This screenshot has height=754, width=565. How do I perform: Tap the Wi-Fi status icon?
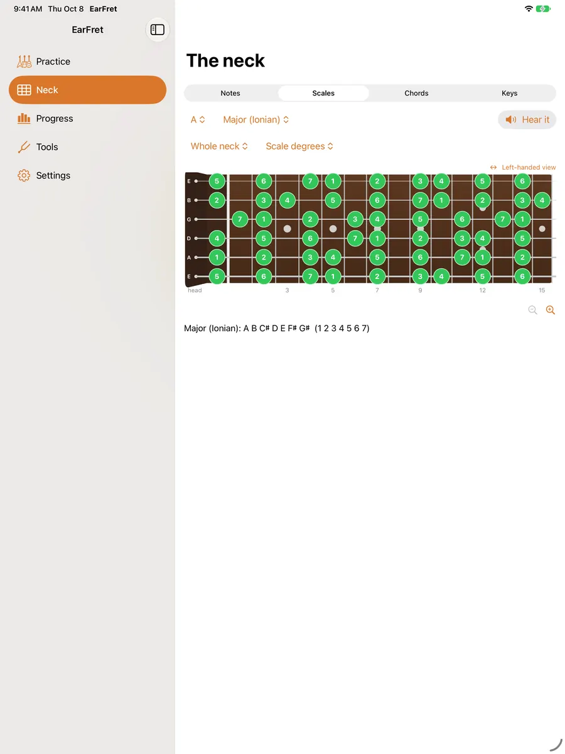pos(529,9)
